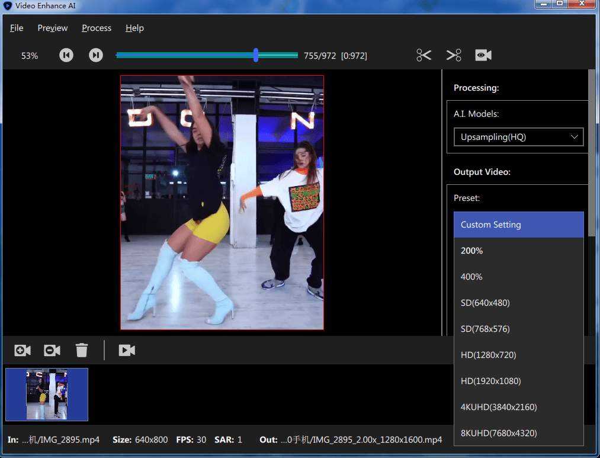Start processing with camera play icon
The width and height of the screenshot is (600, 458).
point(127,350)
